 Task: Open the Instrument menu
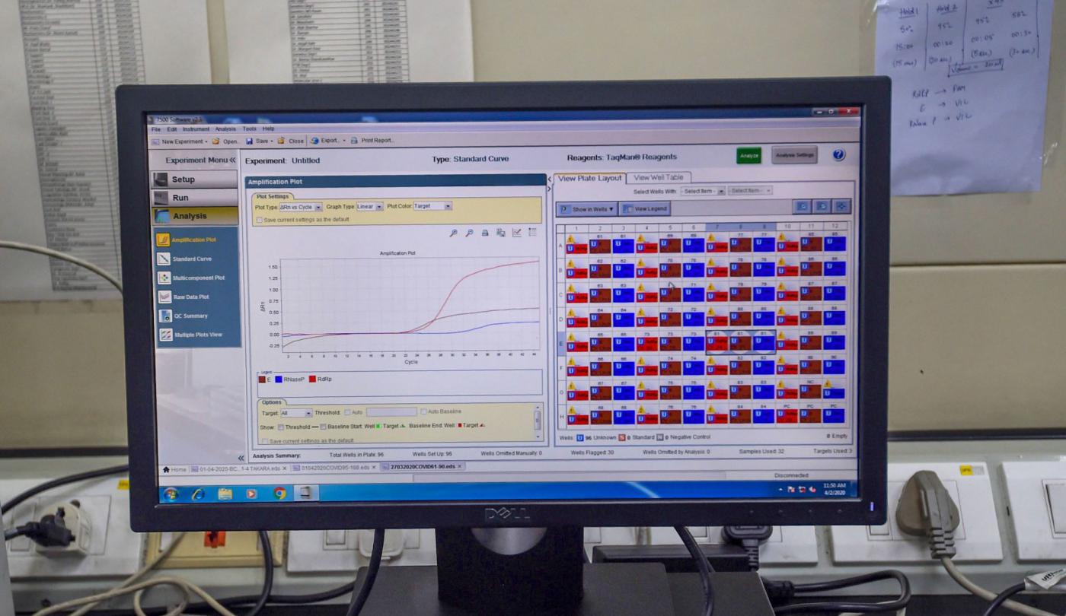(196, 129)
